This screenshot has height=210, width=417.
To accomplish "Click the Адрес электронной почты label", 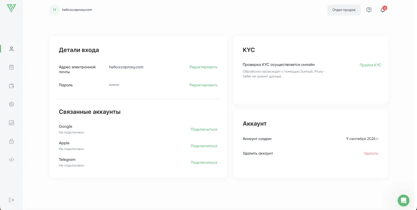I will tap(77, 69).
